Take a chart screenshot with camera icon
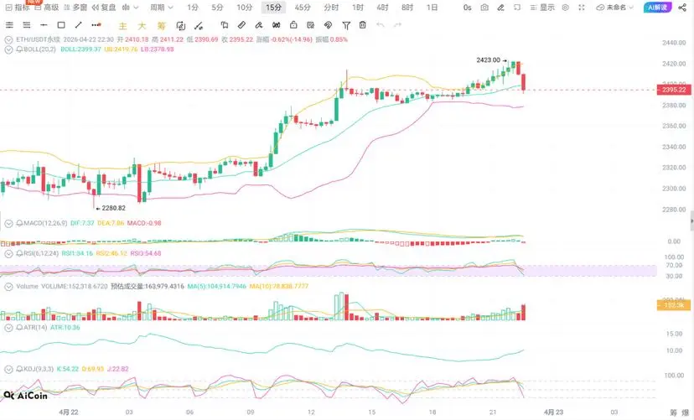The height and width of the screenshot is (420, 694). [484, 8]
